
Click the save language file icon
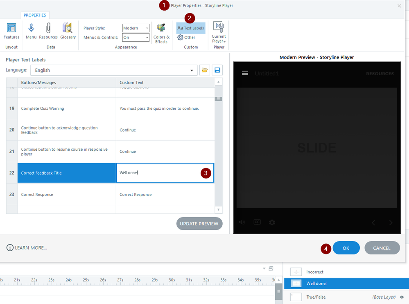[217, 70]
